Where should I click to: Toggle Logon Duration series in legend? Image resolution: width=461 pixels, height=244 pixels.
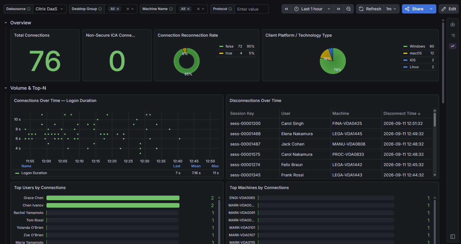tap(34, 173)
